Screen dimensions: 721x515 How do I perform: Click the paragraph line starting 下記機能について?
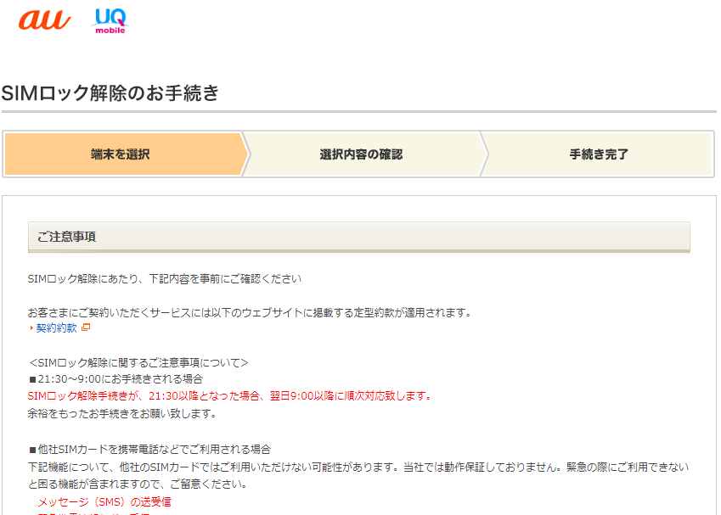pos(358,467)
